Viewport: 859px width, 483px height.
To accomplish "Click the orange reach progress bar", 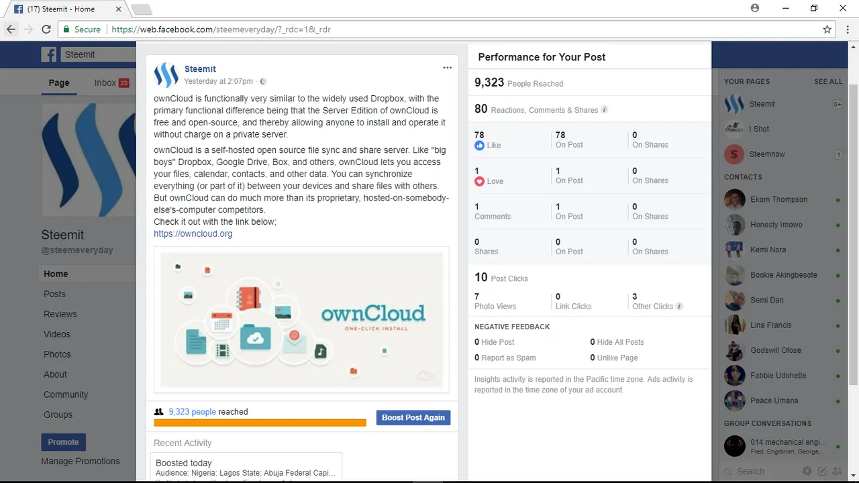I will (260, 423).
